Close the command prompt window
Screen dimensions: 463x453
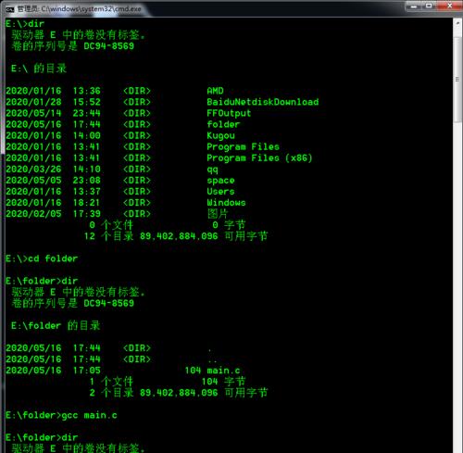click(449, 6)
